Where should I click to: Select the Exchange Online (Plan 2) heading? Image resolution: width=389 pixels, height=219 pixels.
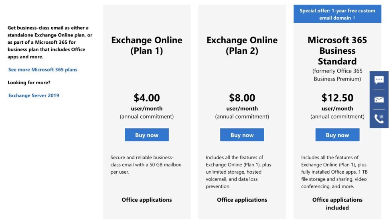tap(242, 45)
